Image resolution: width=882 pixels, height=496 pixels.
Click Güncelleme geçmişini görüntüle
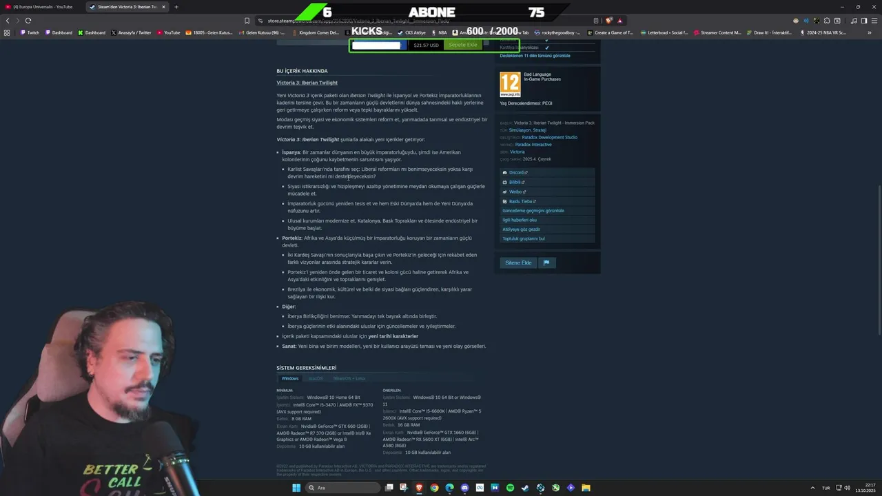[533, 211]
